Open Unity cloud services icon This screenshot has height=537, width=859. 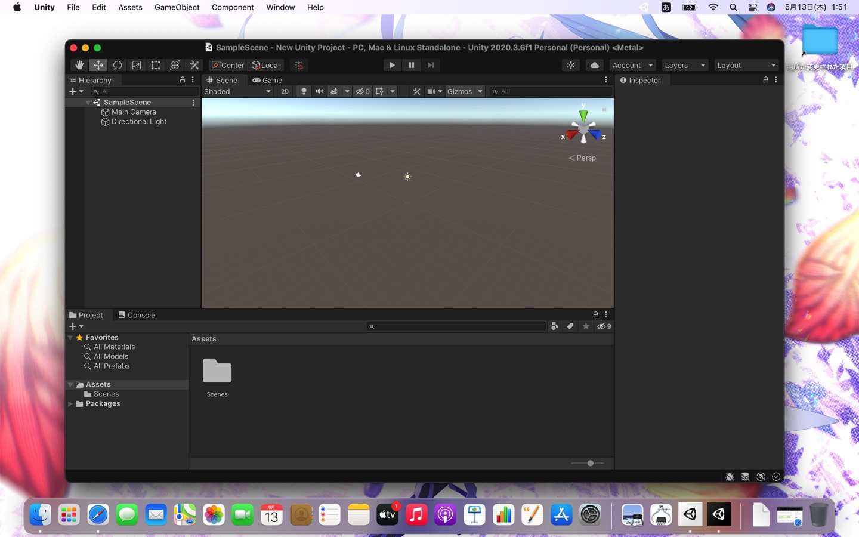[594, 65]
